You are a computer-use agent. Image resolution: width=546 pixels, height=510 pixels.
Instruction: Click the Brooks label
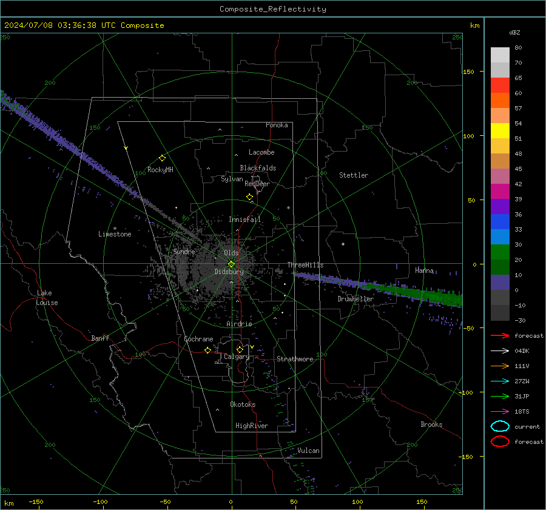[x=431, y=424]
